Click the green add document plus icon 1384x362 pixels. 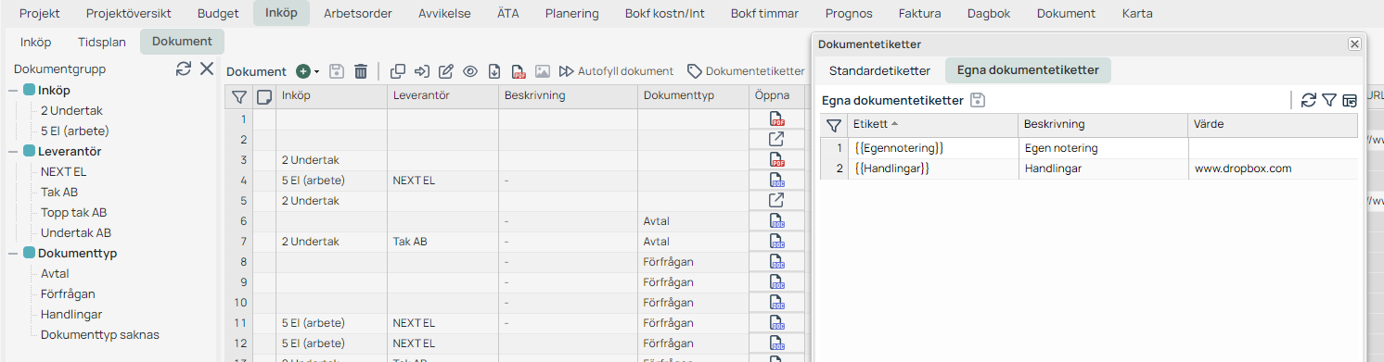(x=302, y=71)
